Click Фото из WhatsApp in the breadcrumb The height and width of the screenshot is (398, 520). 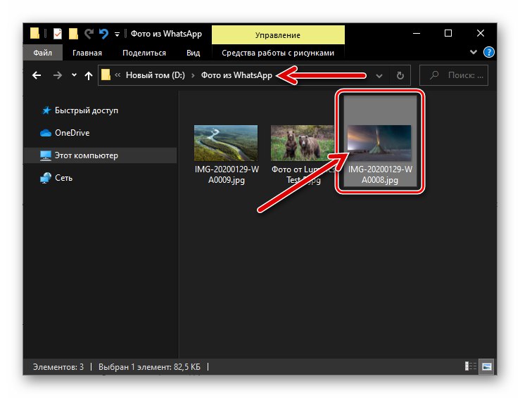236,75
